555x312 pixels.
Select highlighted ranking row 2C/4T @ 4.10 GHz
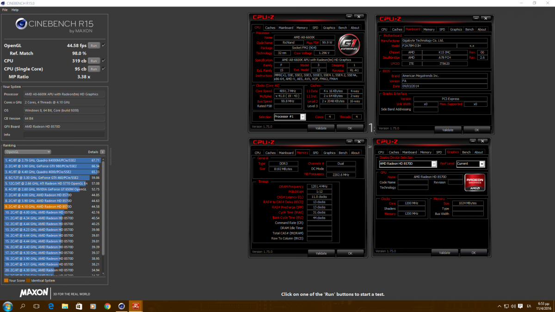tap(52, 207)
